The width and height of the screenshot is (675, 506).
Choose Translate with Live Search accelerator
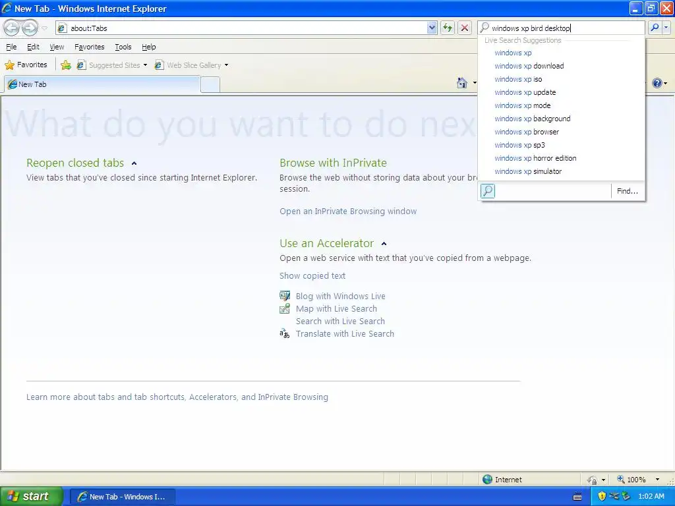coord(345,333)
